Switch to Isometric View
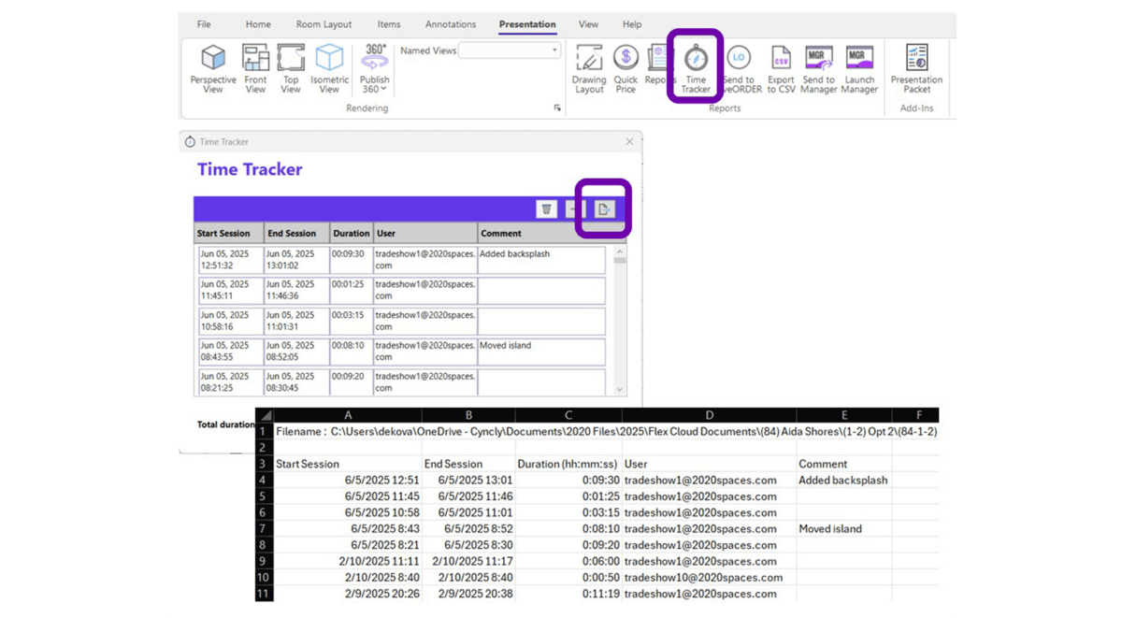The height and width of the screenshot is (618, 1122). (329, 67)
